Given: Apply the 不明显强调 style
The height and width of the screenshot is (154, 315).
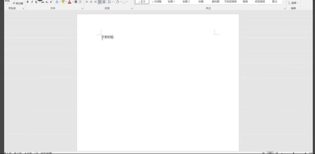Looking at the screenshot, I should tap(230, 2).
